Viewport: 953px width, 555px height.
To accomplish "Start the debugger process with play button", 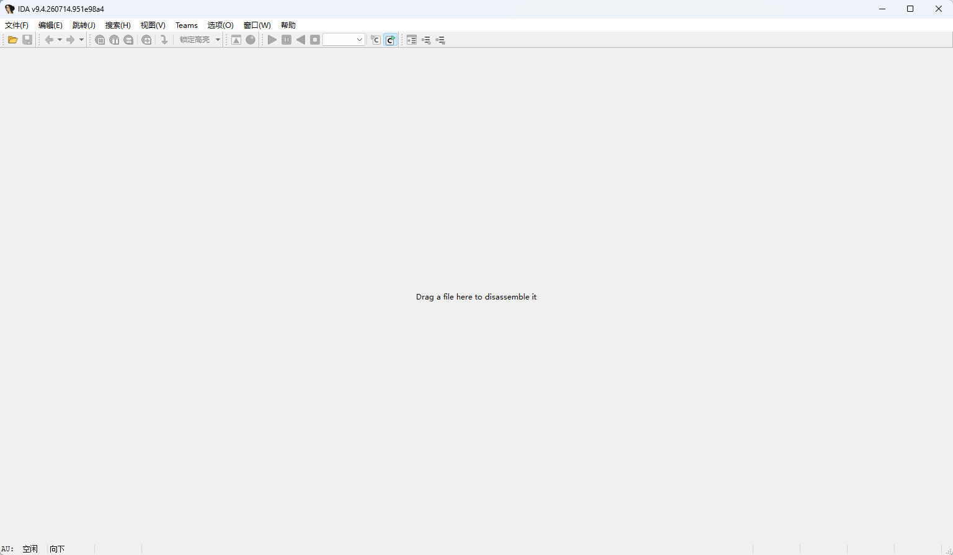I will click(272, 40).
